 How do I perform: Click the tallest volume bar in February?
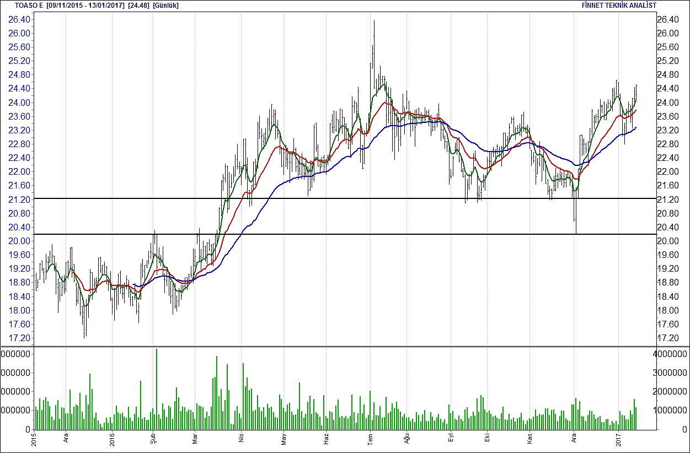(x=157, y=389)
